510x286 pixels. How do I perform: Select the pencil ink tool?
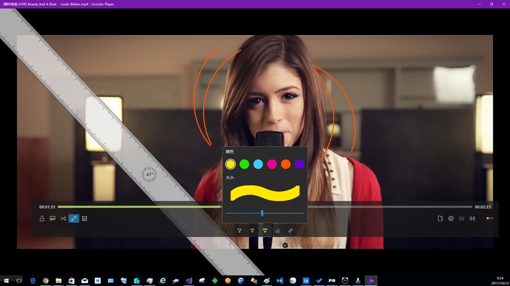point(252,231)
